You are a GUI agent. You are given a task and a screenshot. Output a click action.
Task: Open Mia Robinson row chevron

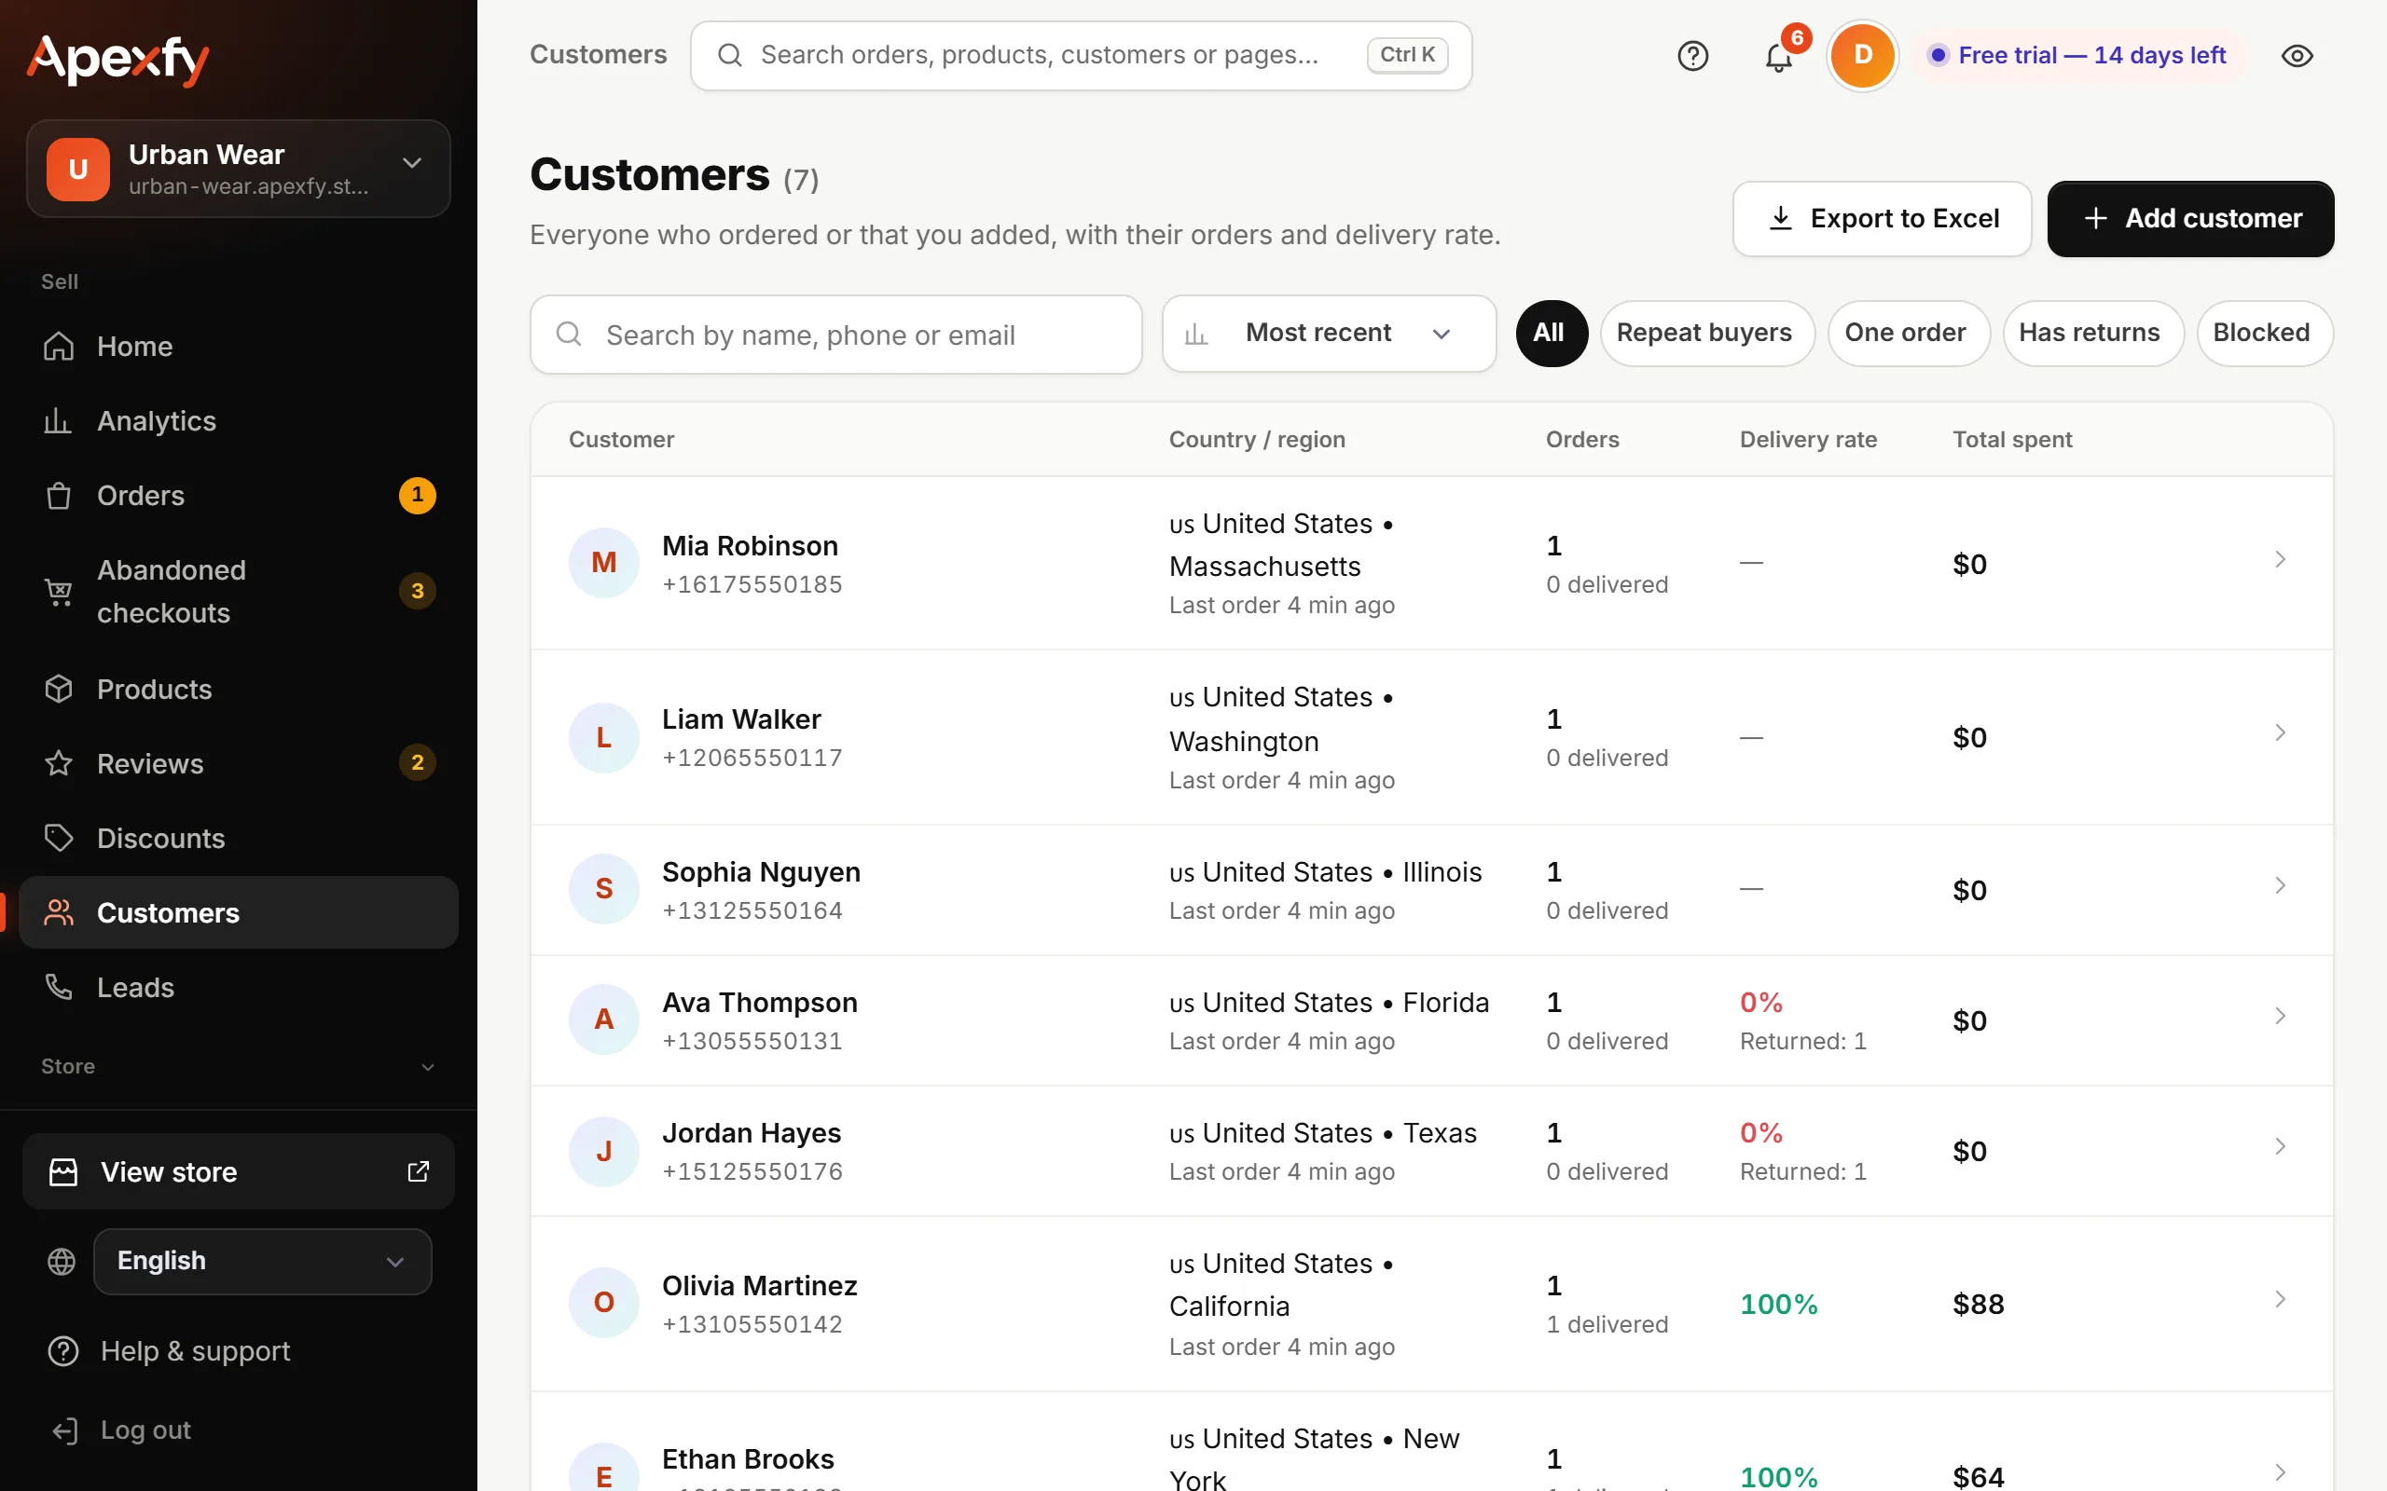pyautogui.click(x=2281, y=560)
